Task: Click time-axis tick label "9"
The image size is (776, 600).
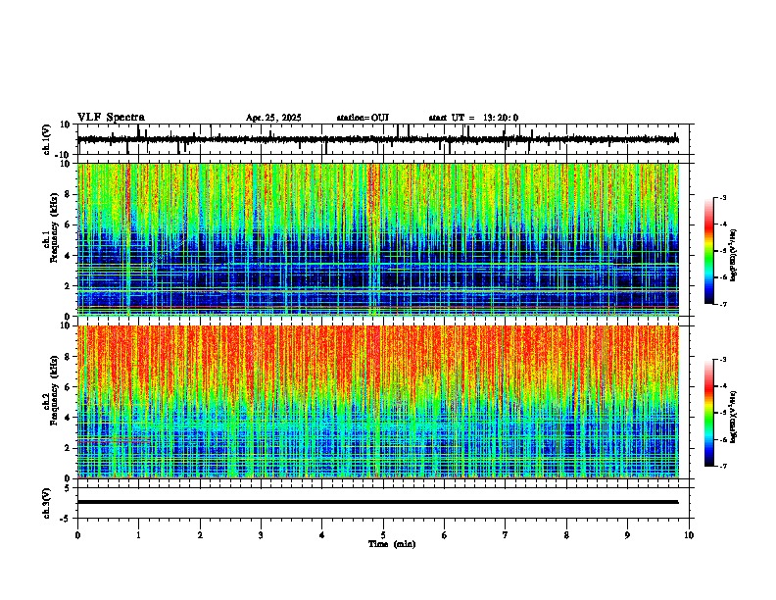Action: [x=627, y=535]
